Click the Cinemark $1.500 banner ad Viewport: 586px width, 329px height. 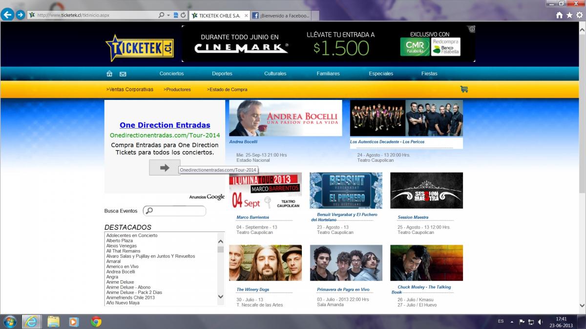click(328, 44)
